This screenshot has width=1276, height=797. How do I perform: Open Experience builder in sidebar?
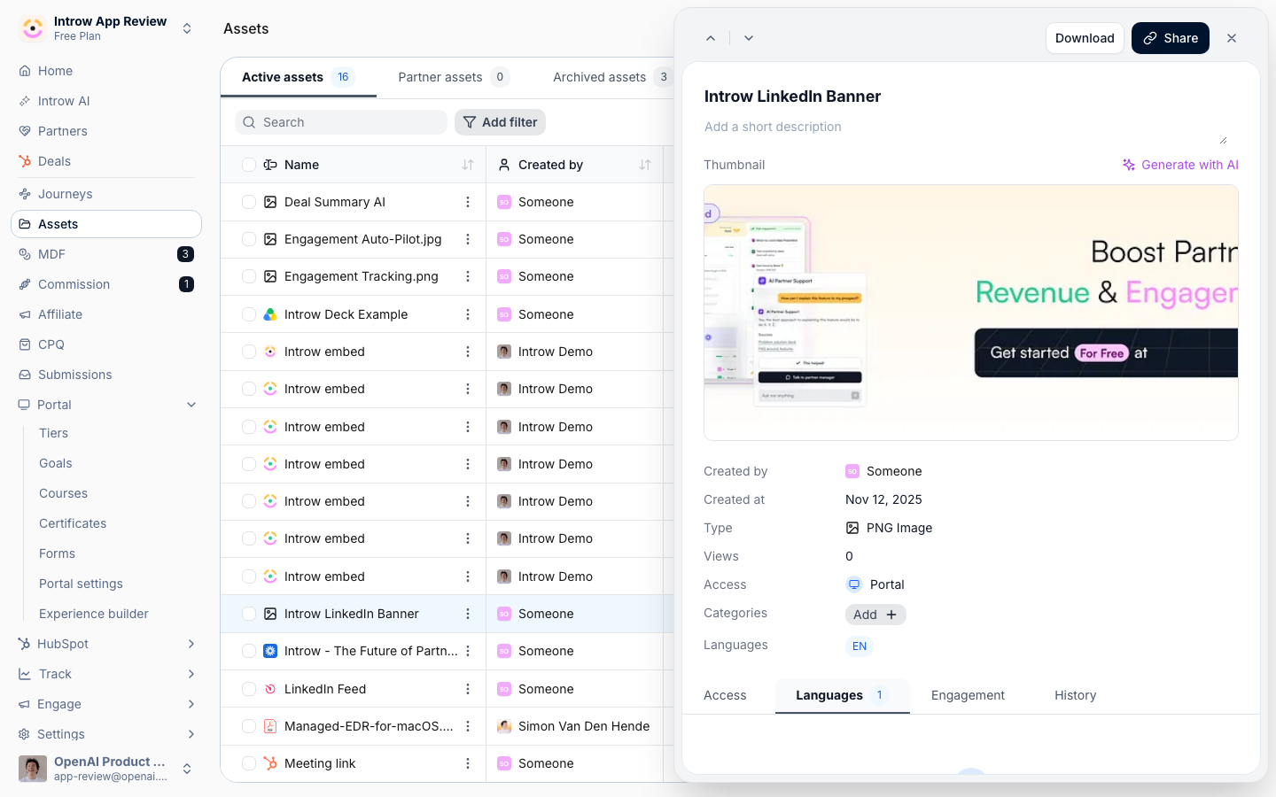[x=94, y=614]
